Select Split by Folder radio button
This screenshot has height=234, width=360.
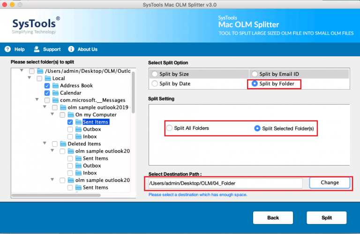coord(255,83)
